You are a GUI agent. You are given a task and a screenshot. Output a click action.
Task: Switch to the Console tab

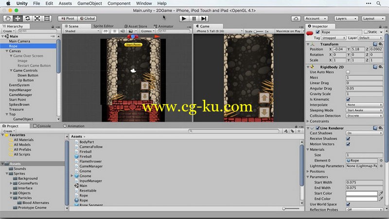(42, 126)
